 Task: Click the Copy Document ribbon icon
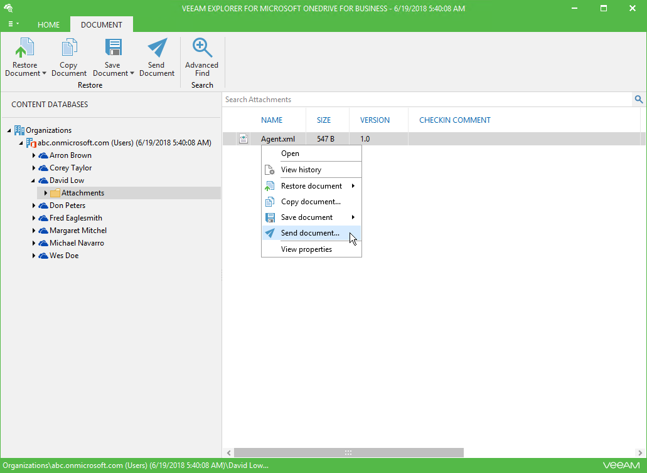[x=69, y=48]
